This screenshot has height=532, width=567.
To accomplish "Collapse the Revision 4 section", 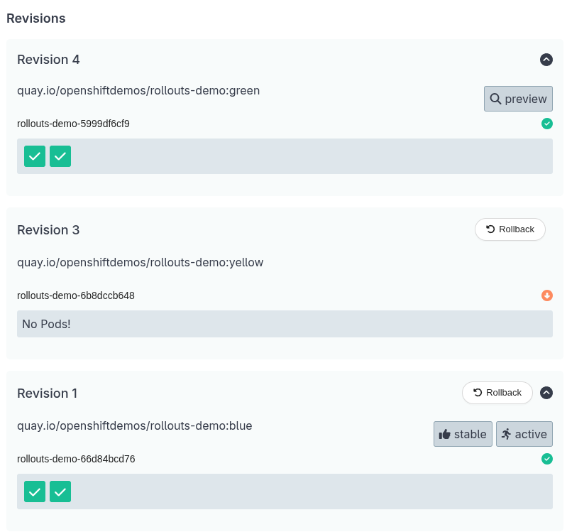I will pyautogui.click(x=546, y=60).
